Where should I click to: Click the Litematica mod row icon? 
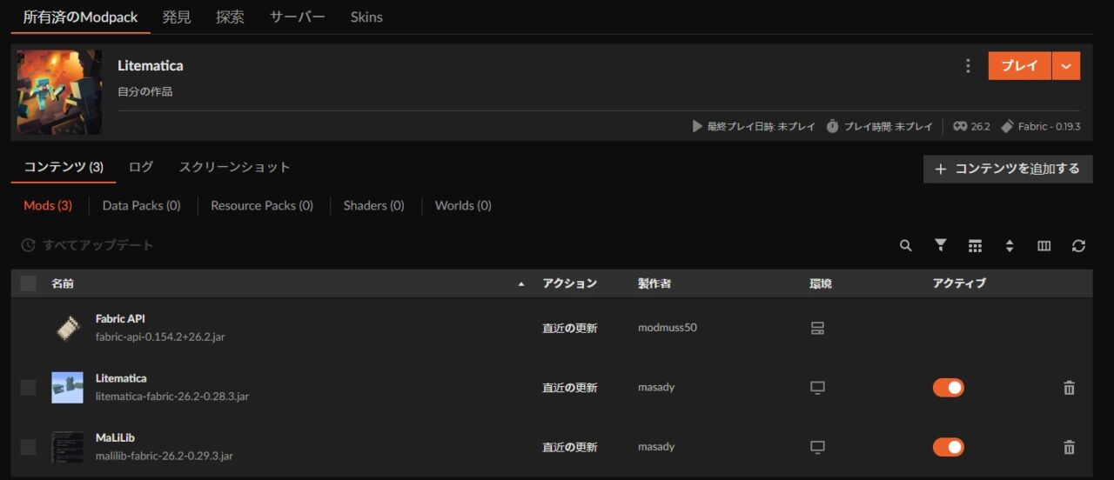pos(67,387)
